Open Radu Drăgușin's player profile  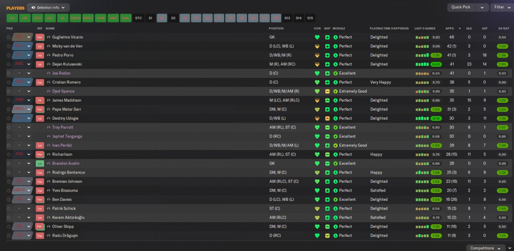pyautogui.click(x=65, y=236)
